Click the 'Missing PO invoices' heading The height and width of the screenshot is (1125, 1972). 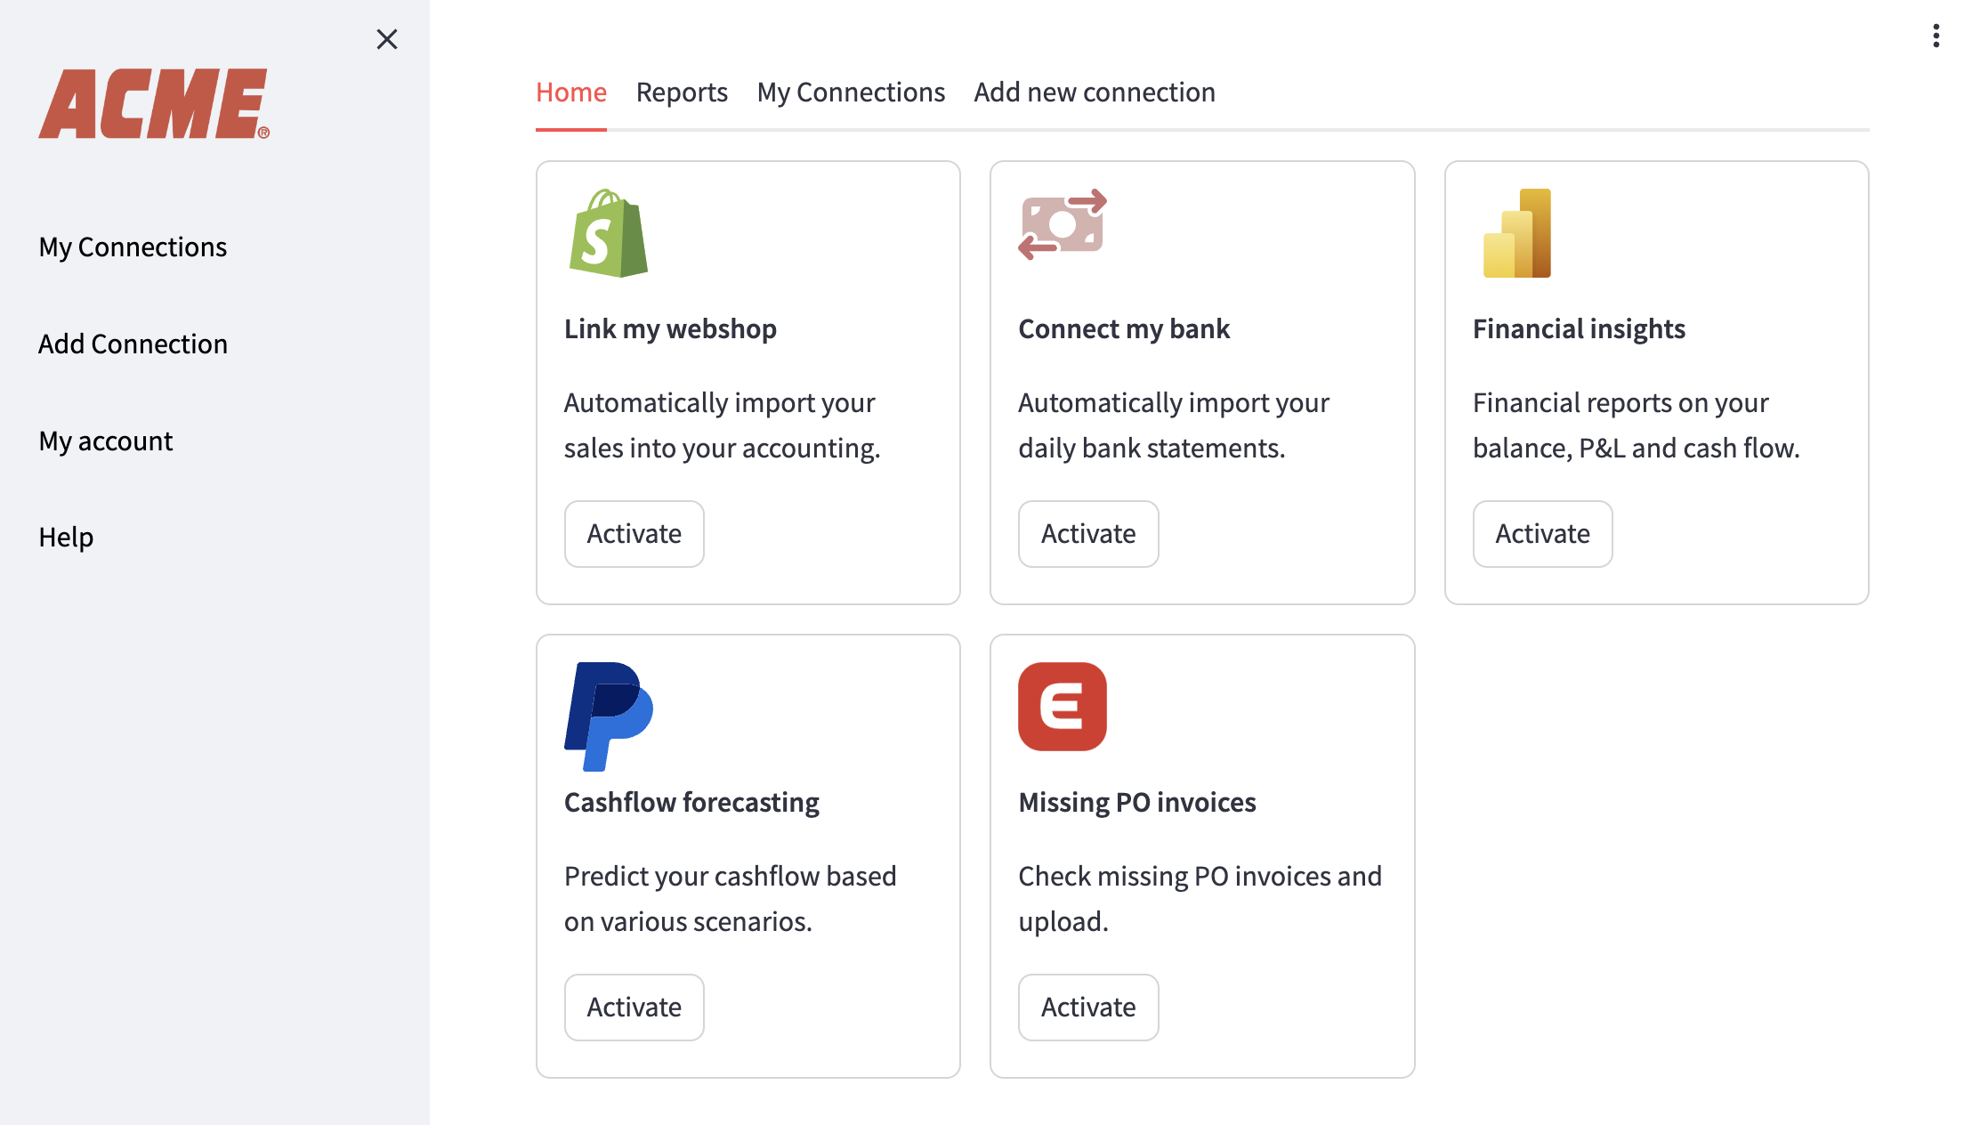[x=1137, y=802]
